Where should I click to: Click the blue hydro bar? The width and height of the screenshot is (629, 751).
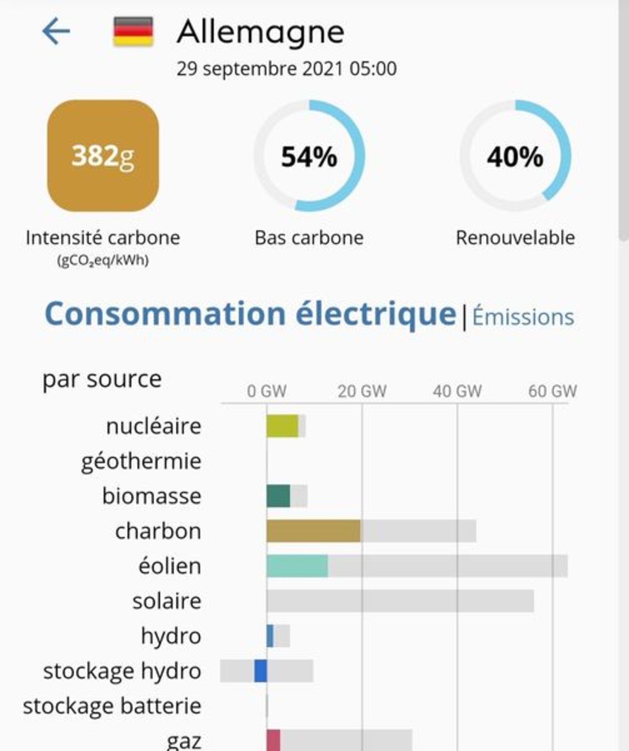270,636
